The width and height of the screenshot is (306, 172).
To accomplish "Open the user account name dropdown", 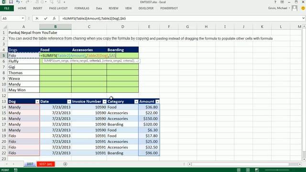I will coord(289,8).
